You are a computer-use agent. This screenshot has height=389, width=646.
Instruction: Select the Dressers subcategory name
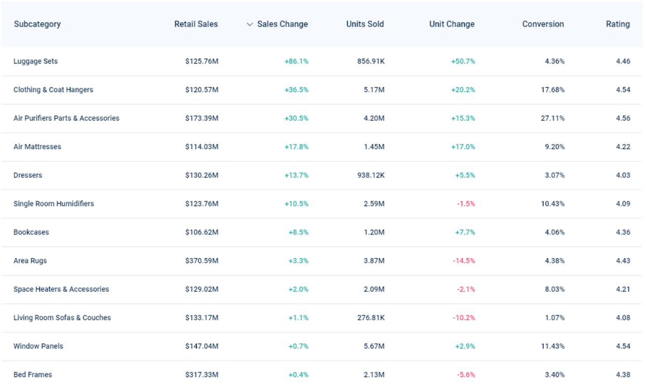click(28, 175)
